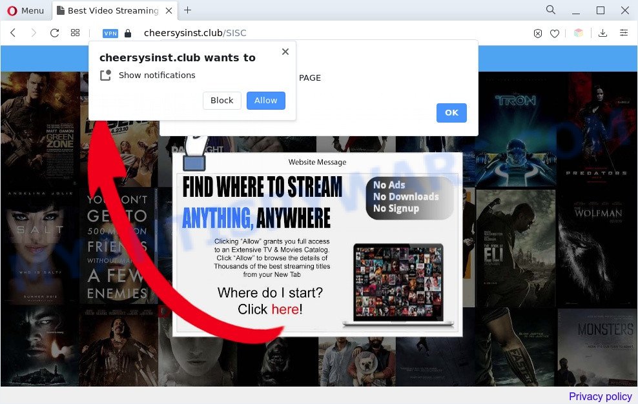This screenshot has width=638, height=404.
Task: Click the red 'here' link
Action: coord(285,309)
